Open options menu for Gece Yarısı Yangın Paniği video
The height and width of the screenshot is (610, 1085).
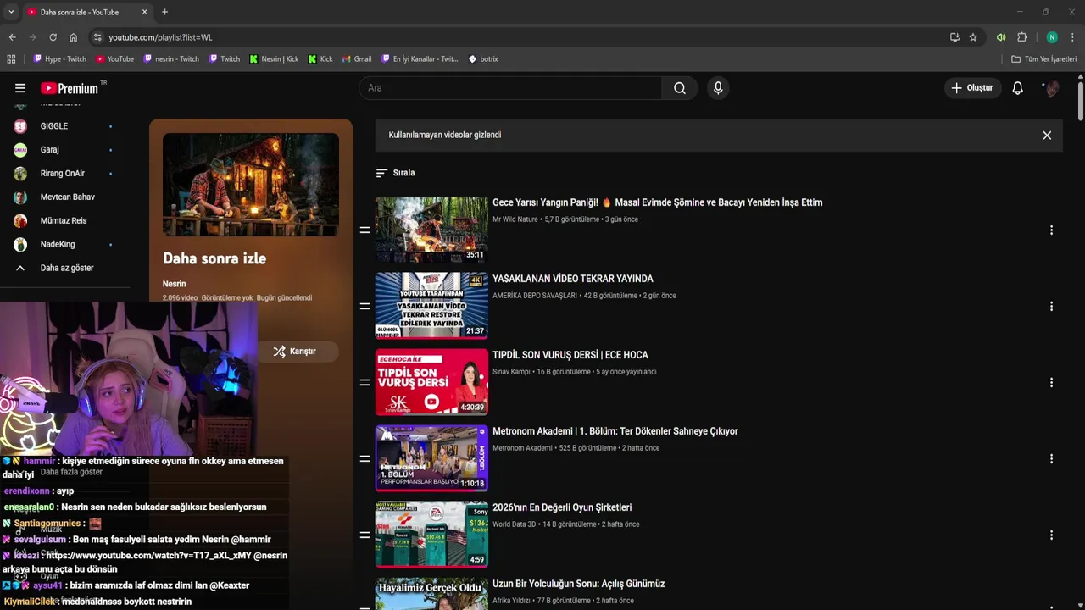pyautogui.click(x=1051, y=230)
